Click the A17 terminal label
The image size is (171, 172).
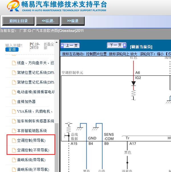(133, 143)
